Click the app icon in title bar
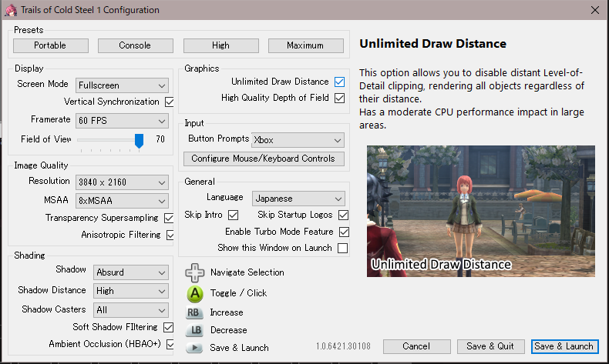609x364 pixels. (x=11, y=10)
